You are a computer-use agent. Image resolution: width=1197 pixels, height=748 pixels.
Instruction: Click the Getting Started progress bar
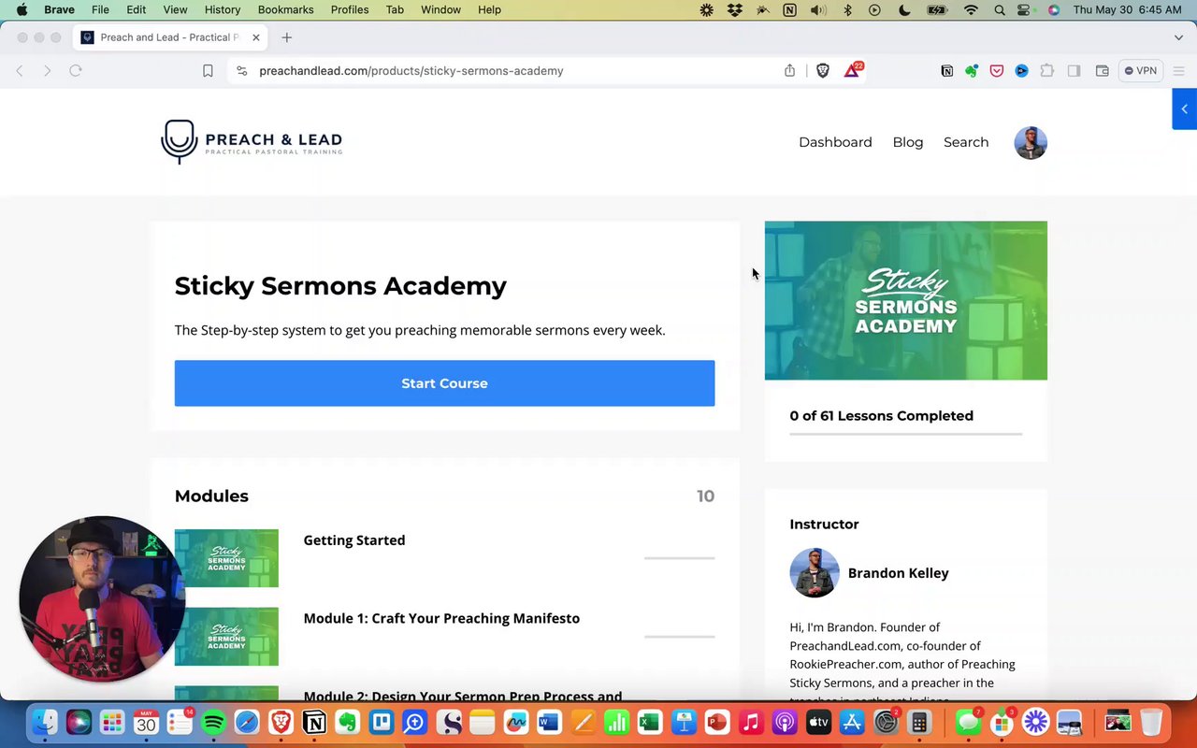point(680,558)
